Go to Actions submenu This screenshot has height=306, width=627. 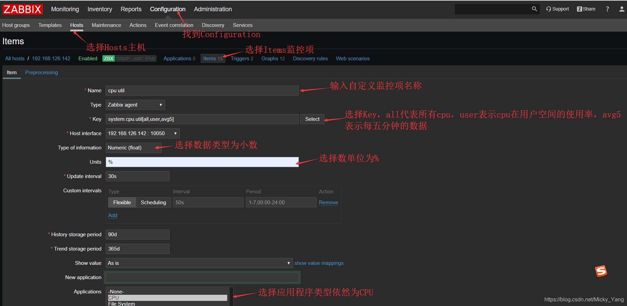click(x=138, y=25)
